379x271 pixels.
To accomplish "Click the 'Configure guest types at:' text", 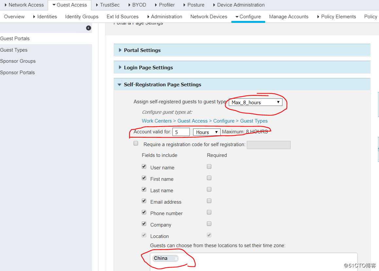I will (x=167, y=112).
